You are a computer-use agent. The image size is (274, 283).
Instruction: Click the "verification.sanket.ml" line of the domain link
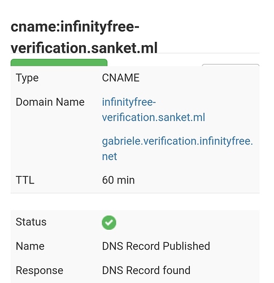153,117
